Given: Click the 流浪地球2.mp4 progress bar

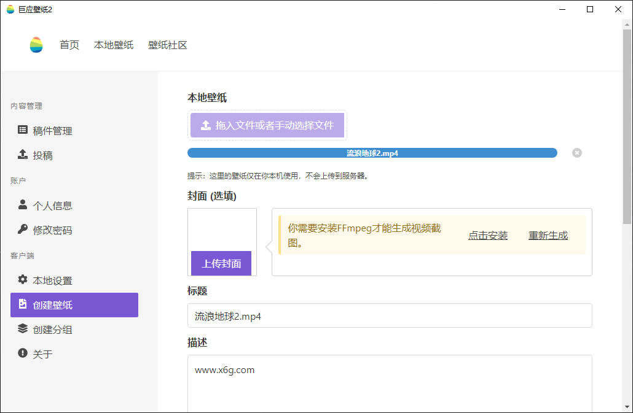Looking at the screenshot, I should click(x=372, y=153).
